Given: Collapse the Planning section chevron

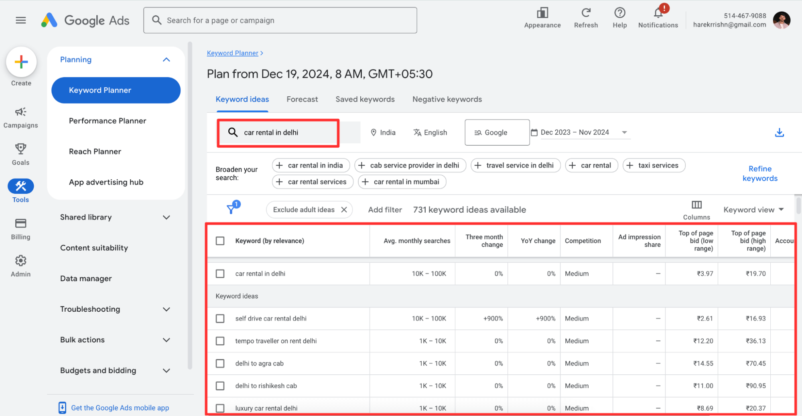Looking at the screenshot, I should click(x=166, y=59).
